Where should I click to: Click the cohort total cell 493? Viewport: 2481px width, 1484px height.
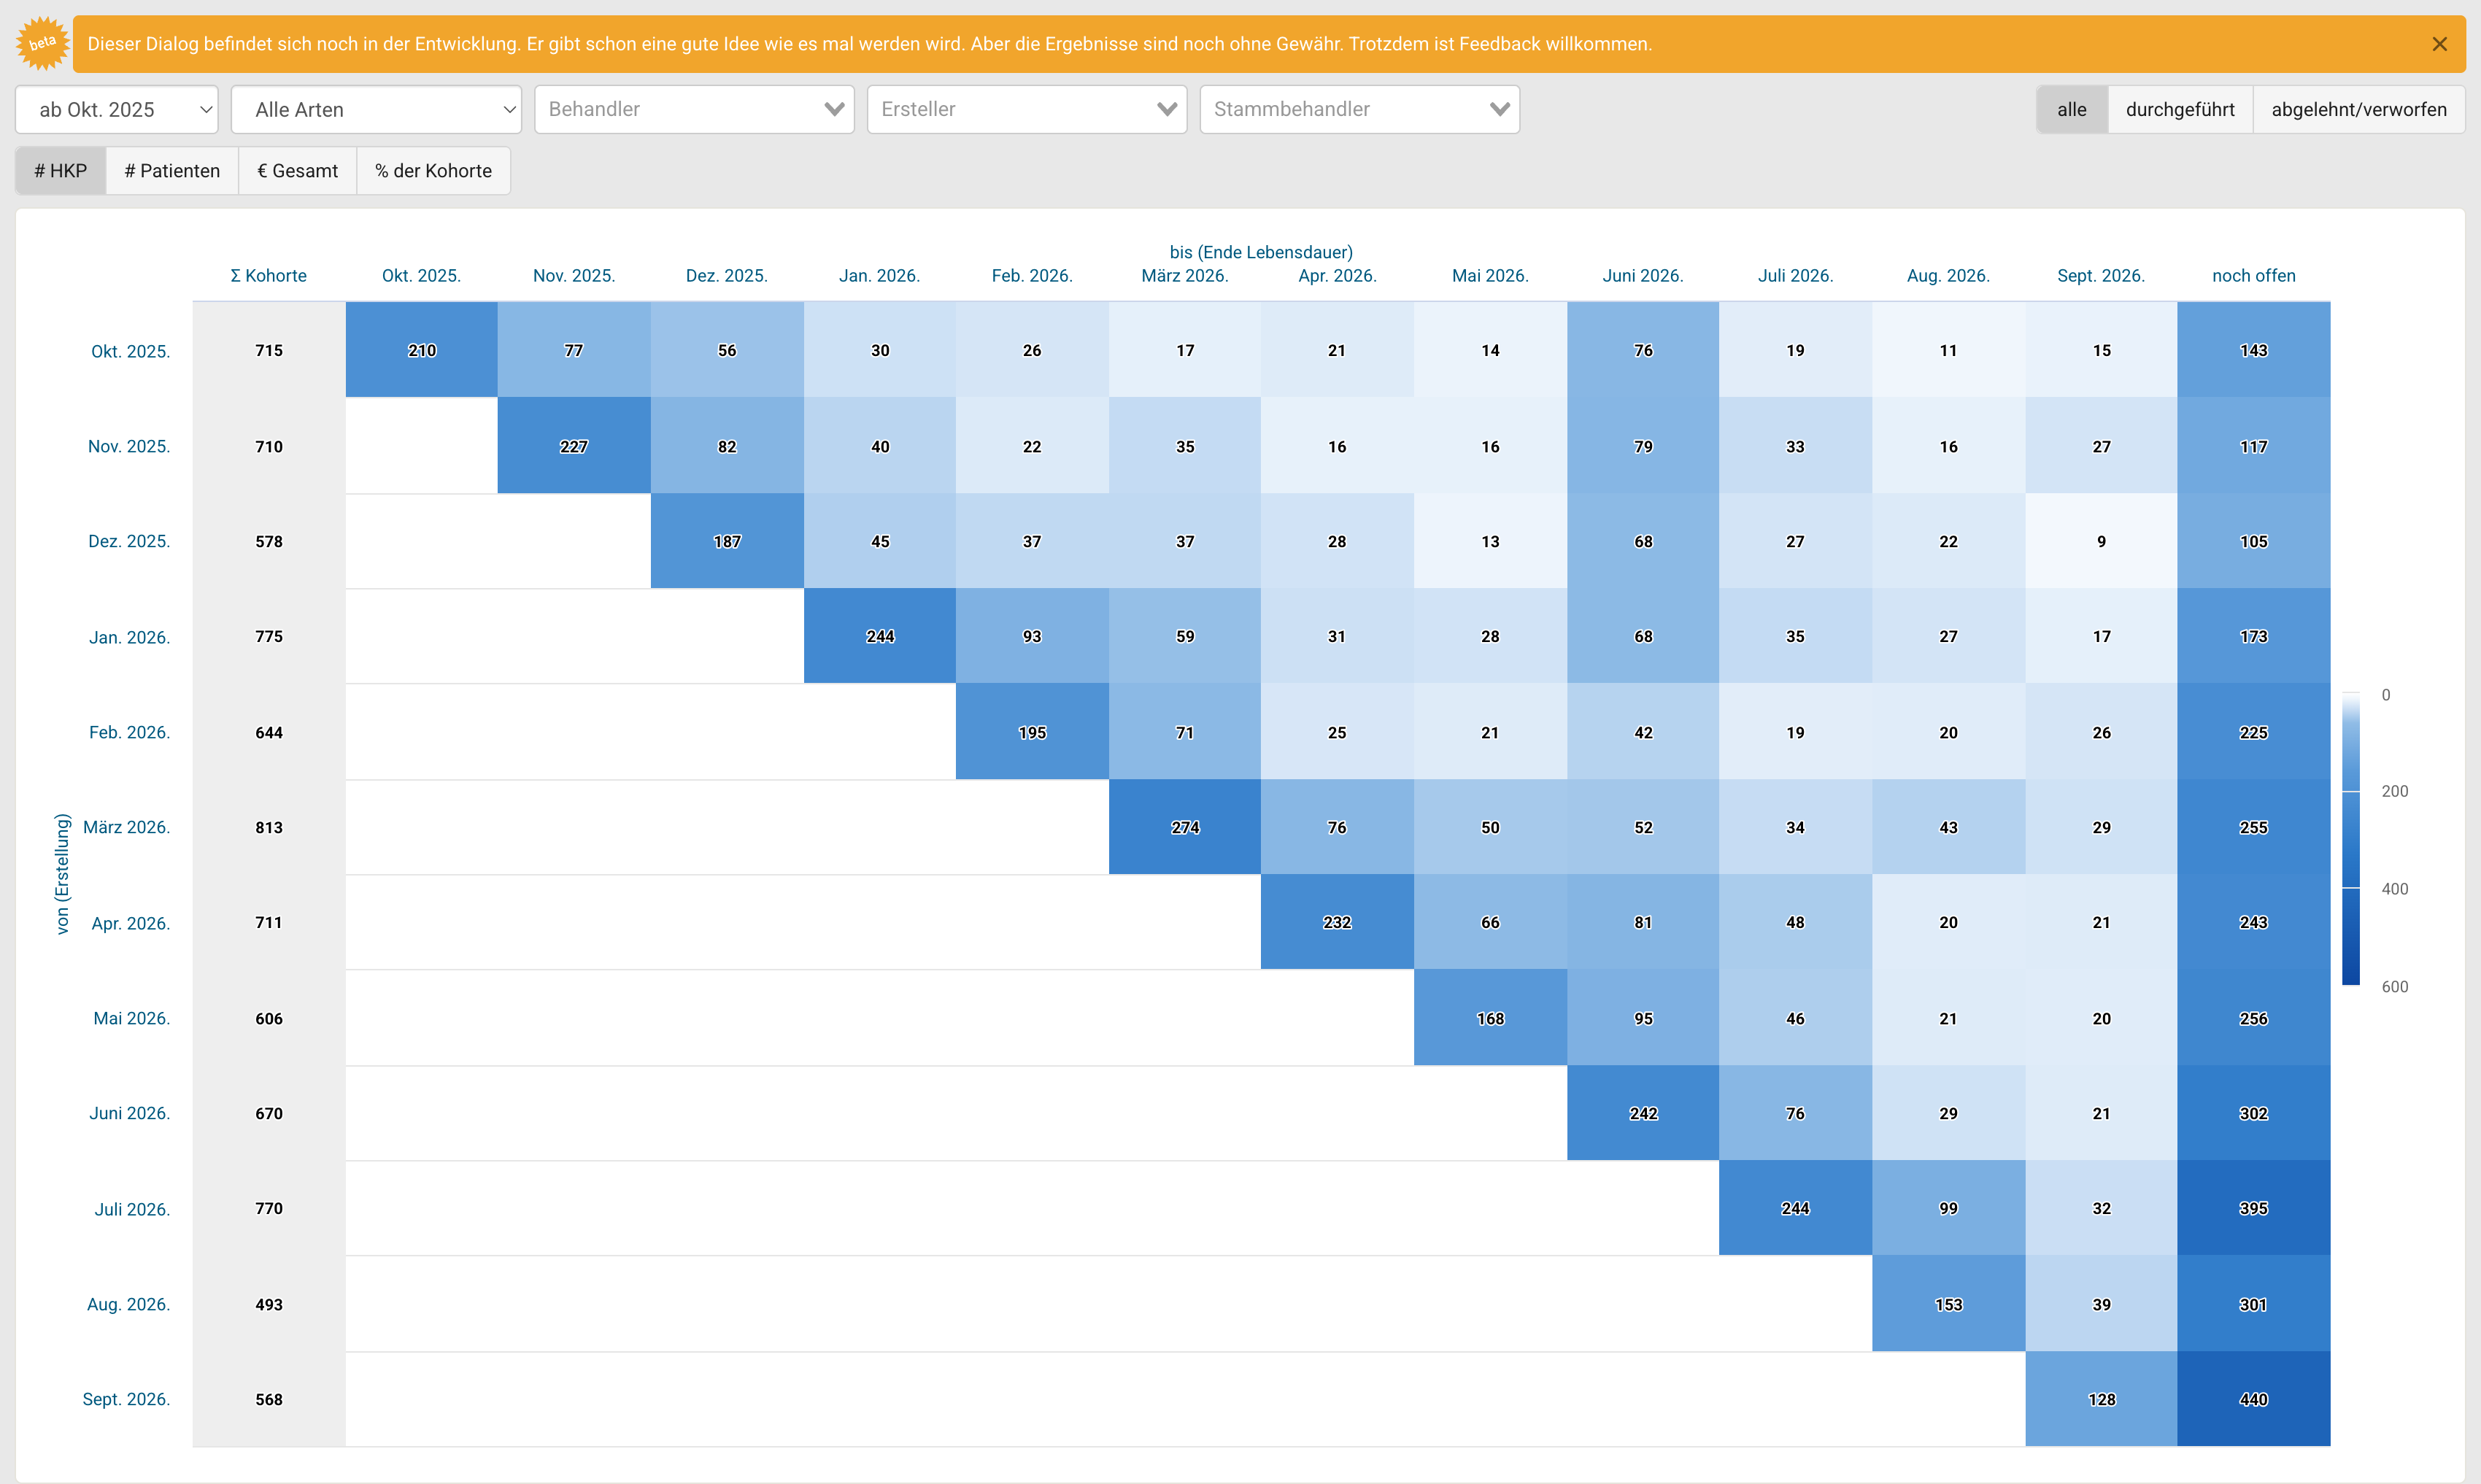(x=269, y=1304)
